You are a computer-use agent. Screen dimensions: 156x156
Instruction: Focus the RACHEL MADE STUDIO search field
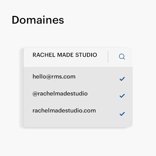pos(66,57)
